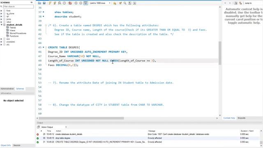Toggle auto-commit mode button
Image resolution: width=263 pixels, height=148 pixels.
85,3
